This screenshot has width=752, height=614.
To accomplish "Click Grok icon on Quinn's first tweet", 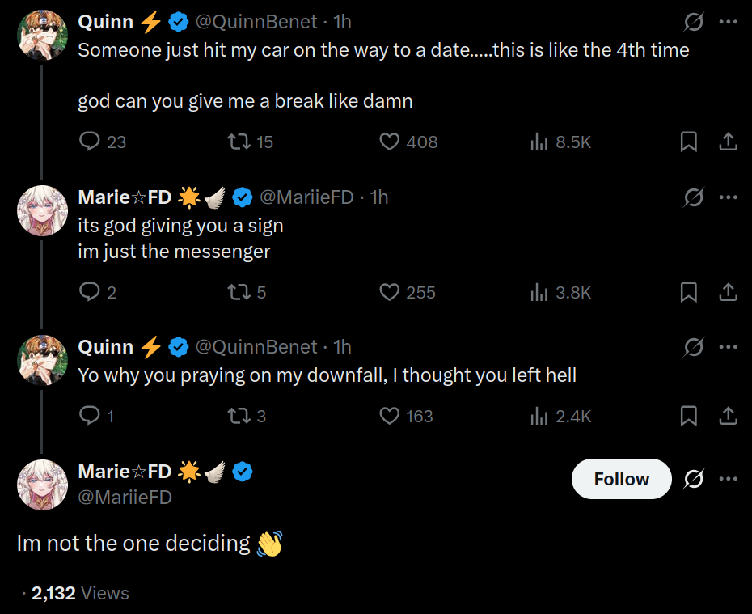I will [x=694, y=23].
